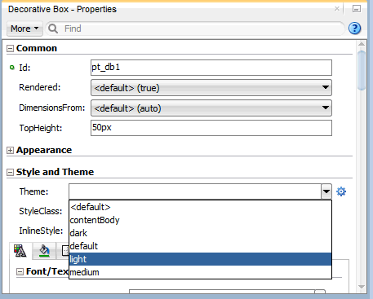Viewport: 373px width, 299px height.
Task: Click the Id property label
Action: pos(24,68)
